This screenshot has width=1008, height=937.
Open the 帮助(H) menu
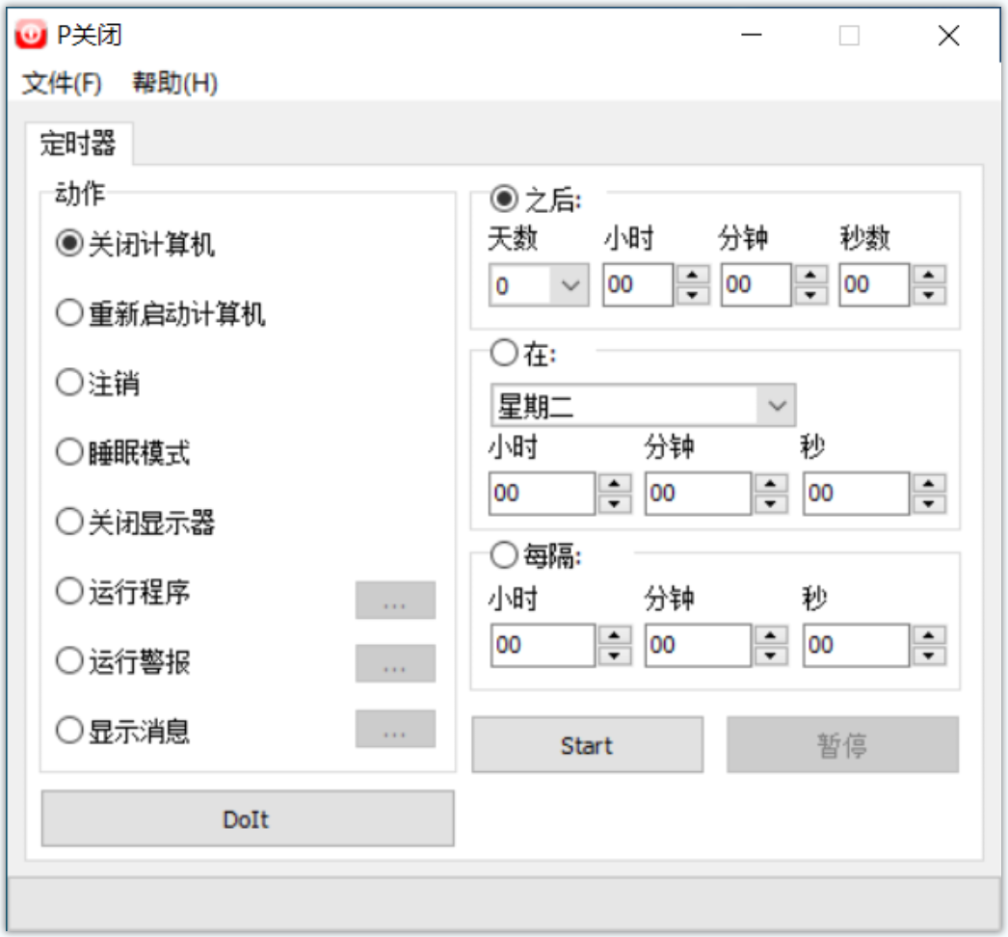pyautogui.click(x=174, y=84)
